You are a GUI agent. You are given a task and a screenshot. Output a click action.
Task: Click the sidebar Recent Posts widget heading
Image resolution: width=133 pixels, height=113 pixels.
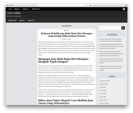click(112, 35)
